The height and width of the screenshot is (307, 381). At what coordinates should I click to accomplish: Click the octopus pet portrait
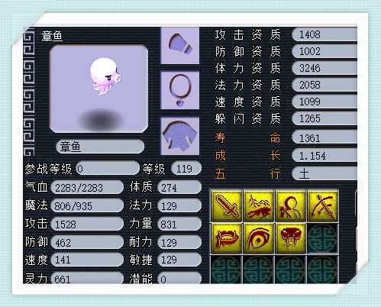tap(98, 89)
